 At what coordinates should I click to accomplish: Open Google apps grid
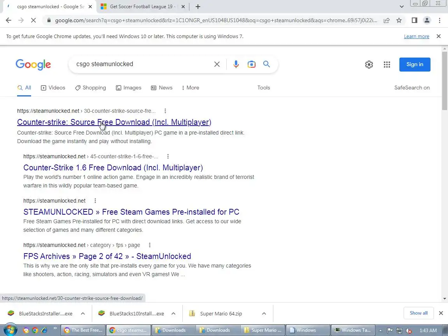point(387,65)
